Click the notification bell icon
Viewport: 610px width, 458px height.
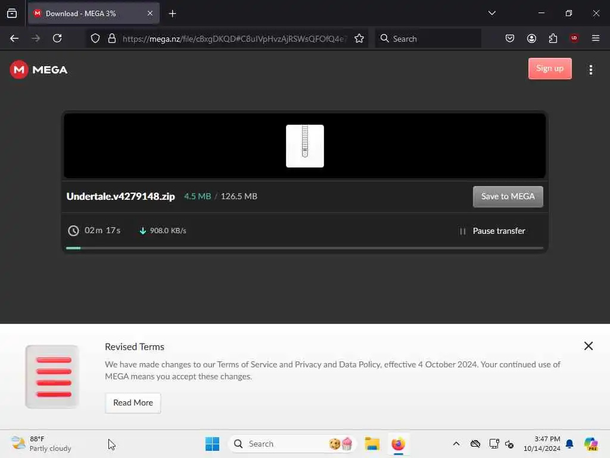(569, 444)
